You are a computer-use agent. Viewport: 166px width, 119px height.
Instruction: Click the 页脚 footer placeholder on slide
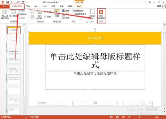pyautogui.click(x=95, y=103)
